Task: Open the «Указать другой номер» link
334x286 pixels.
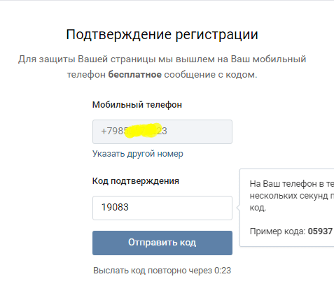Action: [x=138, y=154]
